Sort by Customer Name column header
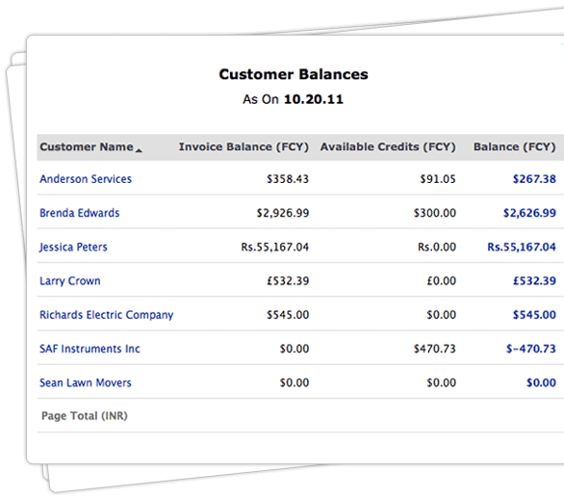 coord(87,147)
